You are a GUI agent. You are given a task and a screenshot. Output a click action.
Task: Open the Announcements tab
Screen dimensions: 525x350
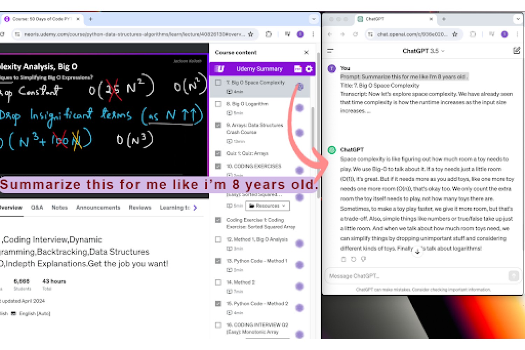pyautogui.click(x=98, y=208)
